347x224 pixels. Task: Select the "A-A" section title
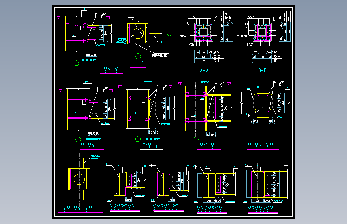[204, 70]
